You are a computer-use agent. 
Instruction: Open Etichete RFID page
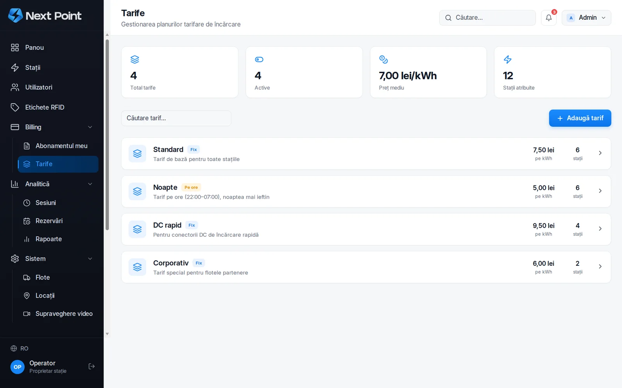[52, 107]
